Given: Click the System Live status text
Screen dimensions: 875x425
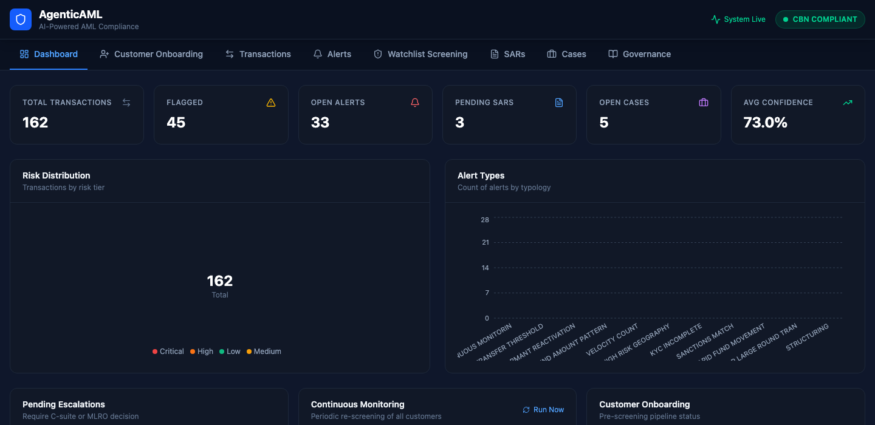Looking at the screenshot, I should pyautogui.click(x=745, y=19).
